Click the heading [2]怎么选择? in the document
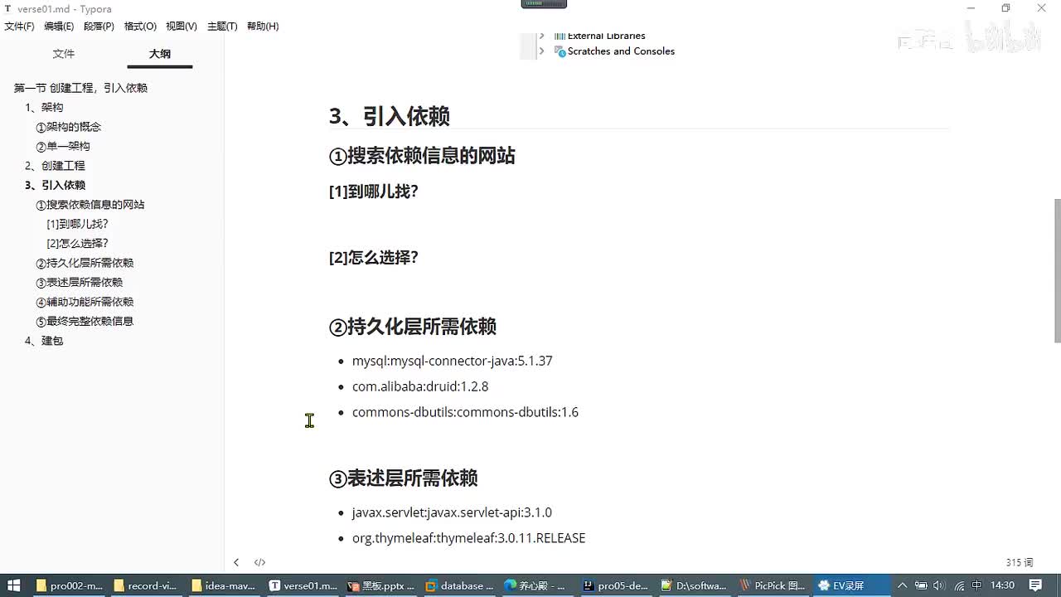Viewport: 1061px width, 597px height. [x=374, y=257]
